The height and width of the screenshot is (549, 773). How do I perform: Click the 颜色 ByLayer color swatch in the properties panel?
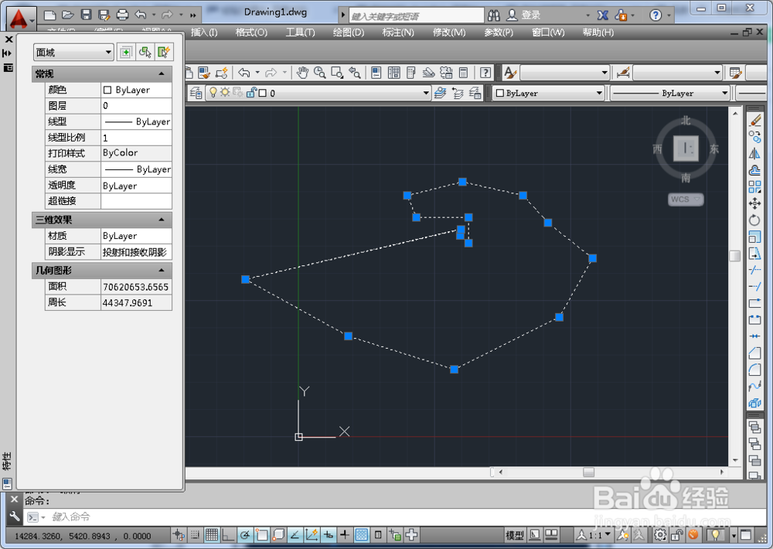pos(107,90)
